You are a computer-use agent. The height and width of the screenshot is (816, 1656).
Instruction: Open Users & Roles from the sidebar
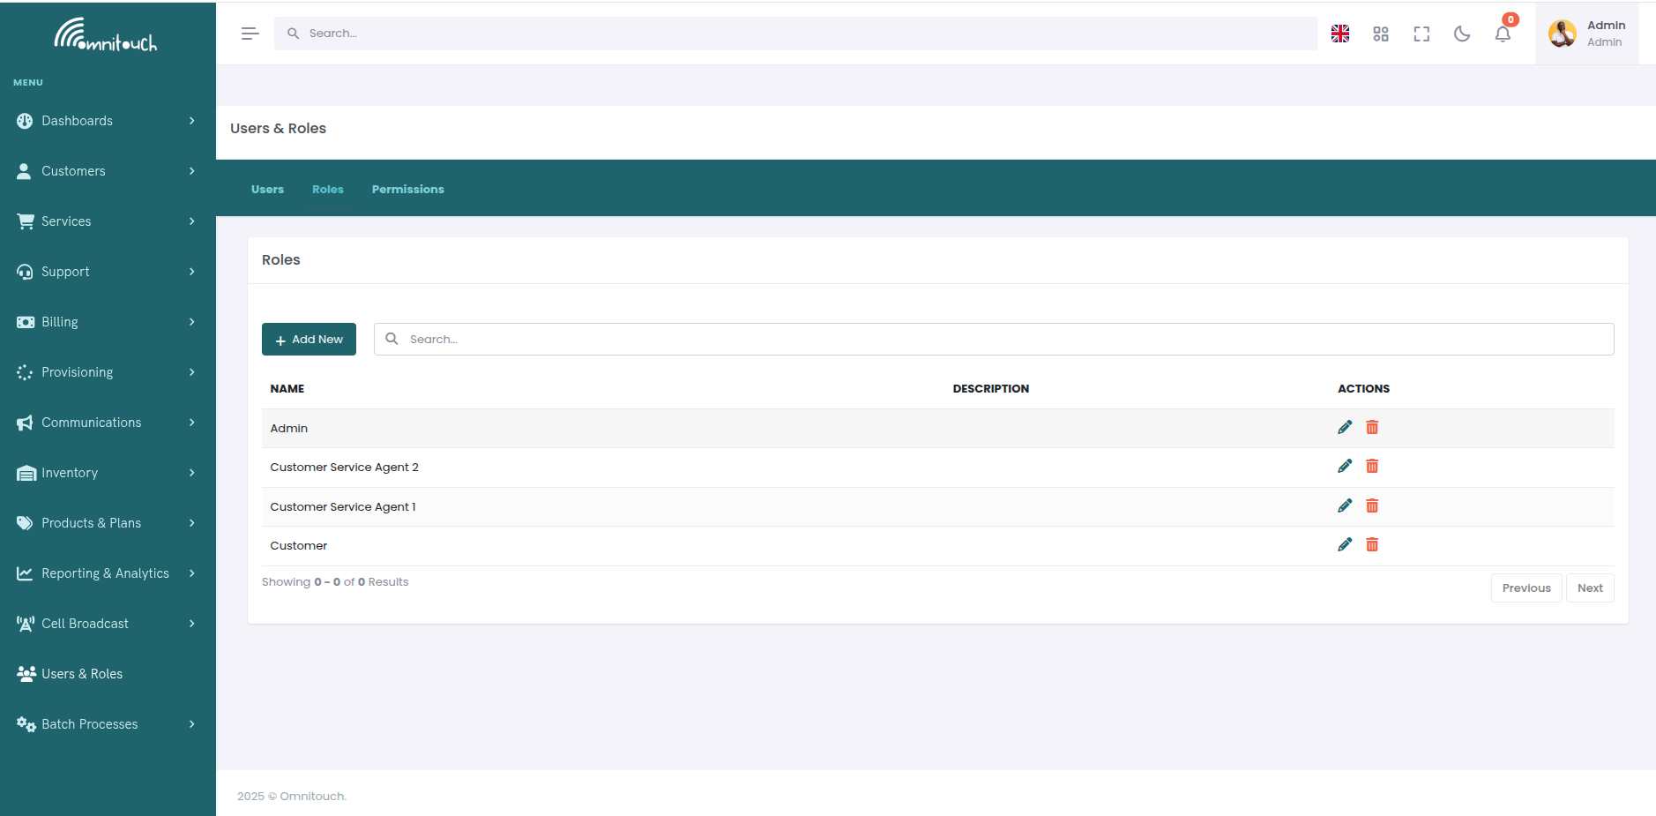tap(82, 673)
